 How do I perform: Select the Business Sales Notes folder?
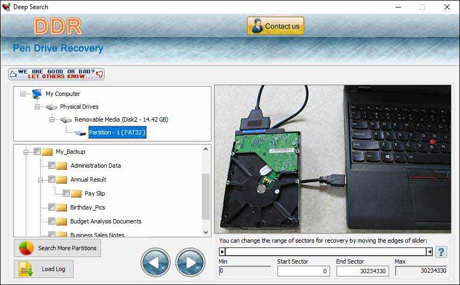point(97,235)
